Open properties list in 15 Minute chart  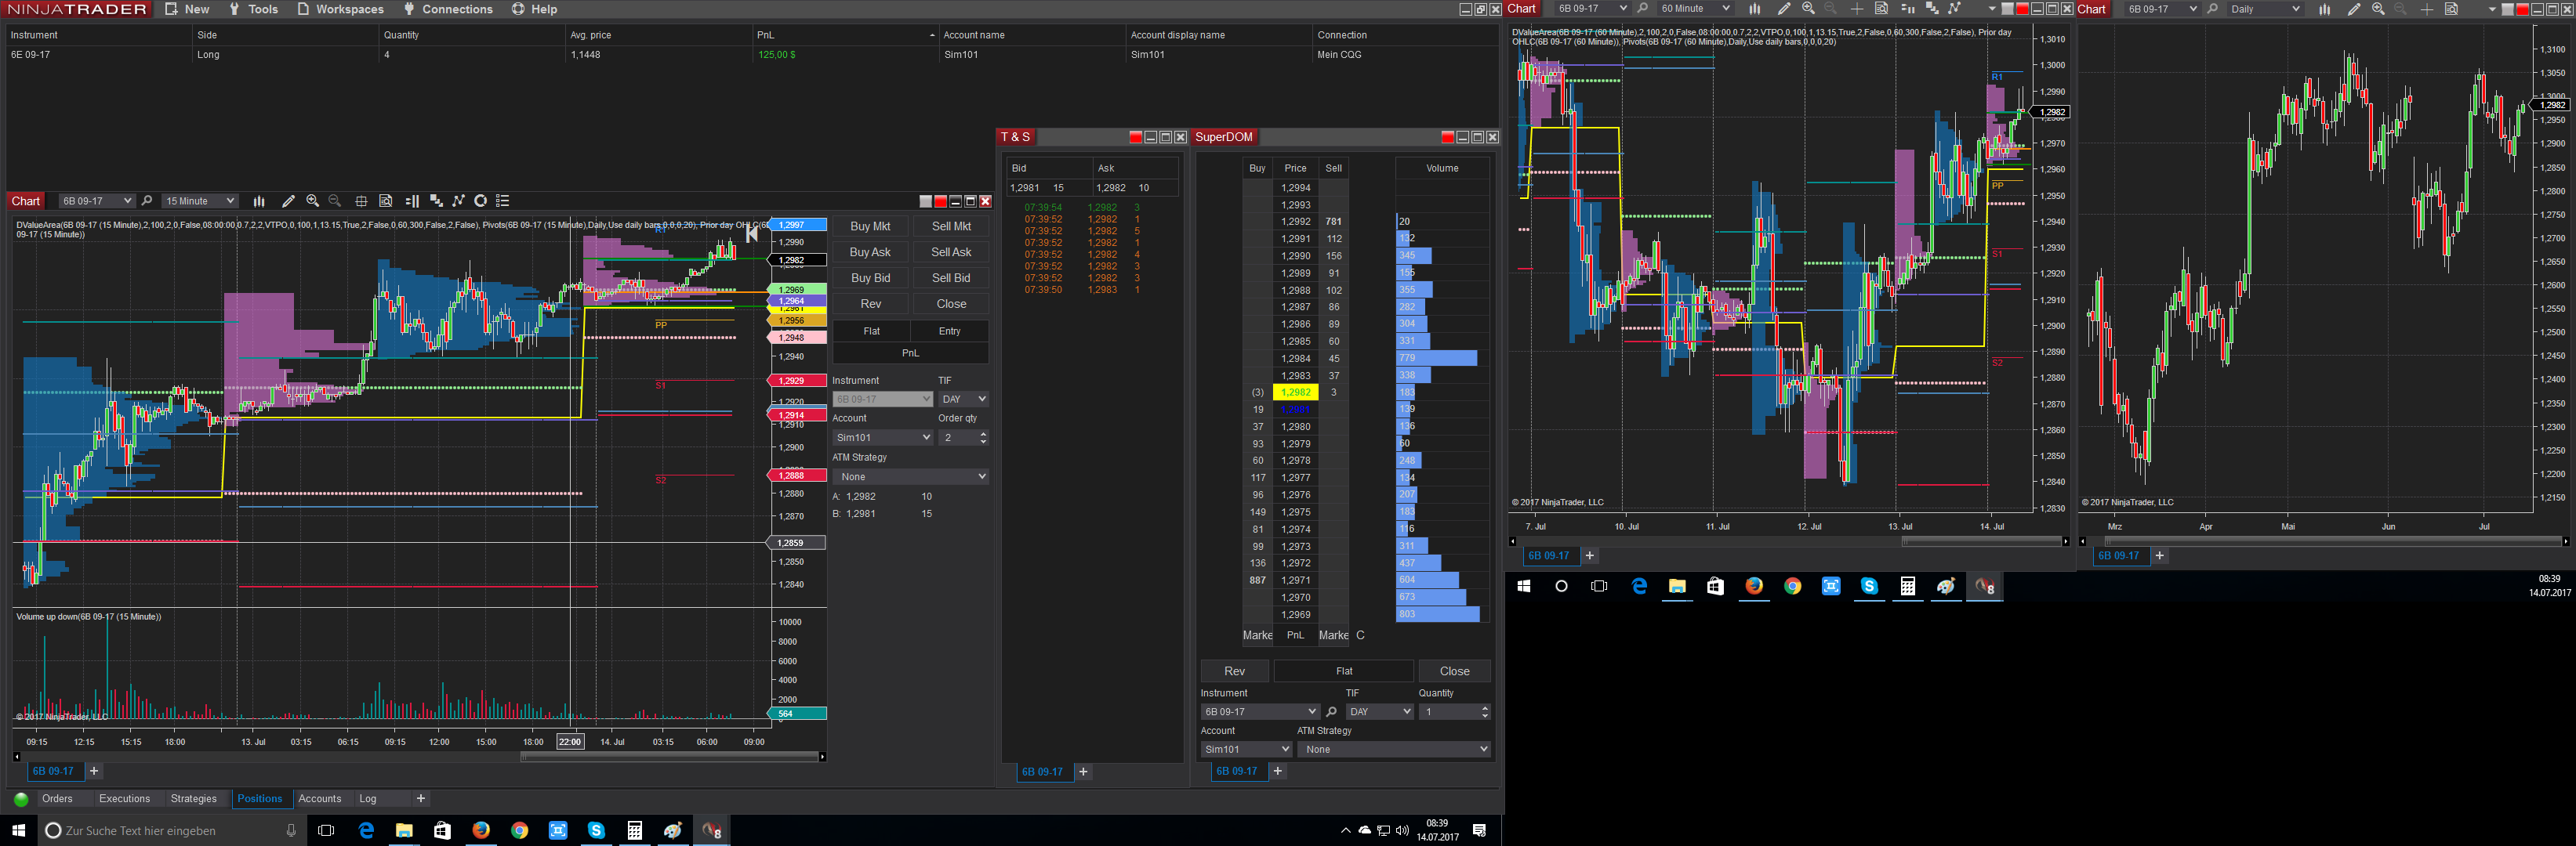pyautogui.click(x=503, y=201)
